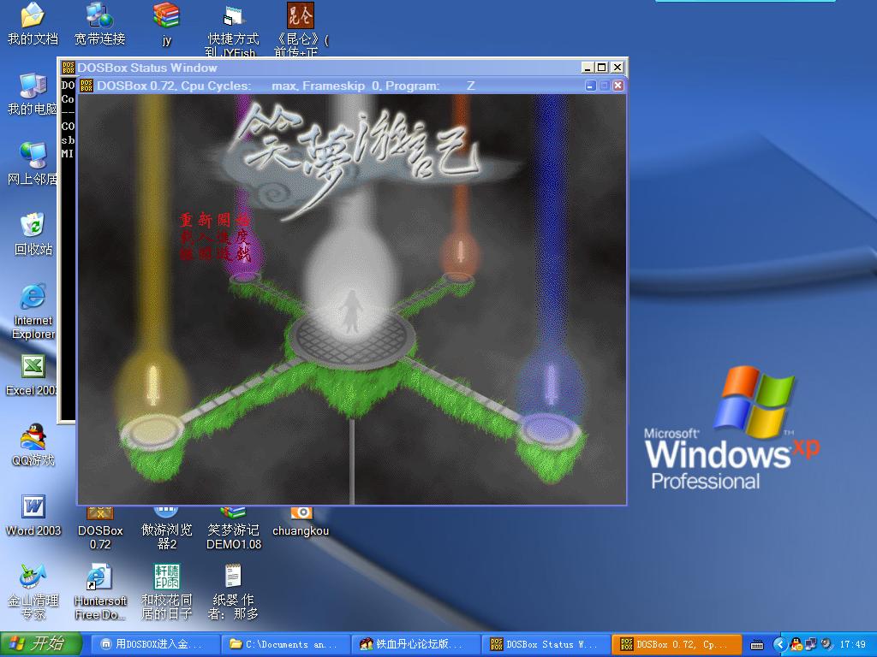Expand hidden system tray icons arrow

(x=779, y=644)
